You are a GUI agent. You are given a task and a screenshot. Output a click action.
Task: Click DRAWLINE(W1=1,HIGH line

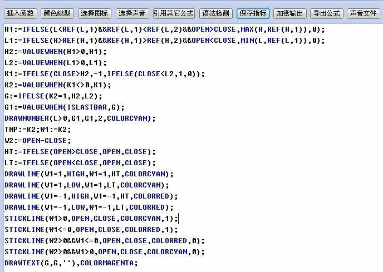[x=89, y=174]
